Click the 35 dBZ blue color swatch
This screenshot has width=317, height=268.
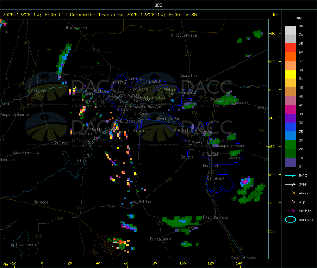[x=290, y=136]
